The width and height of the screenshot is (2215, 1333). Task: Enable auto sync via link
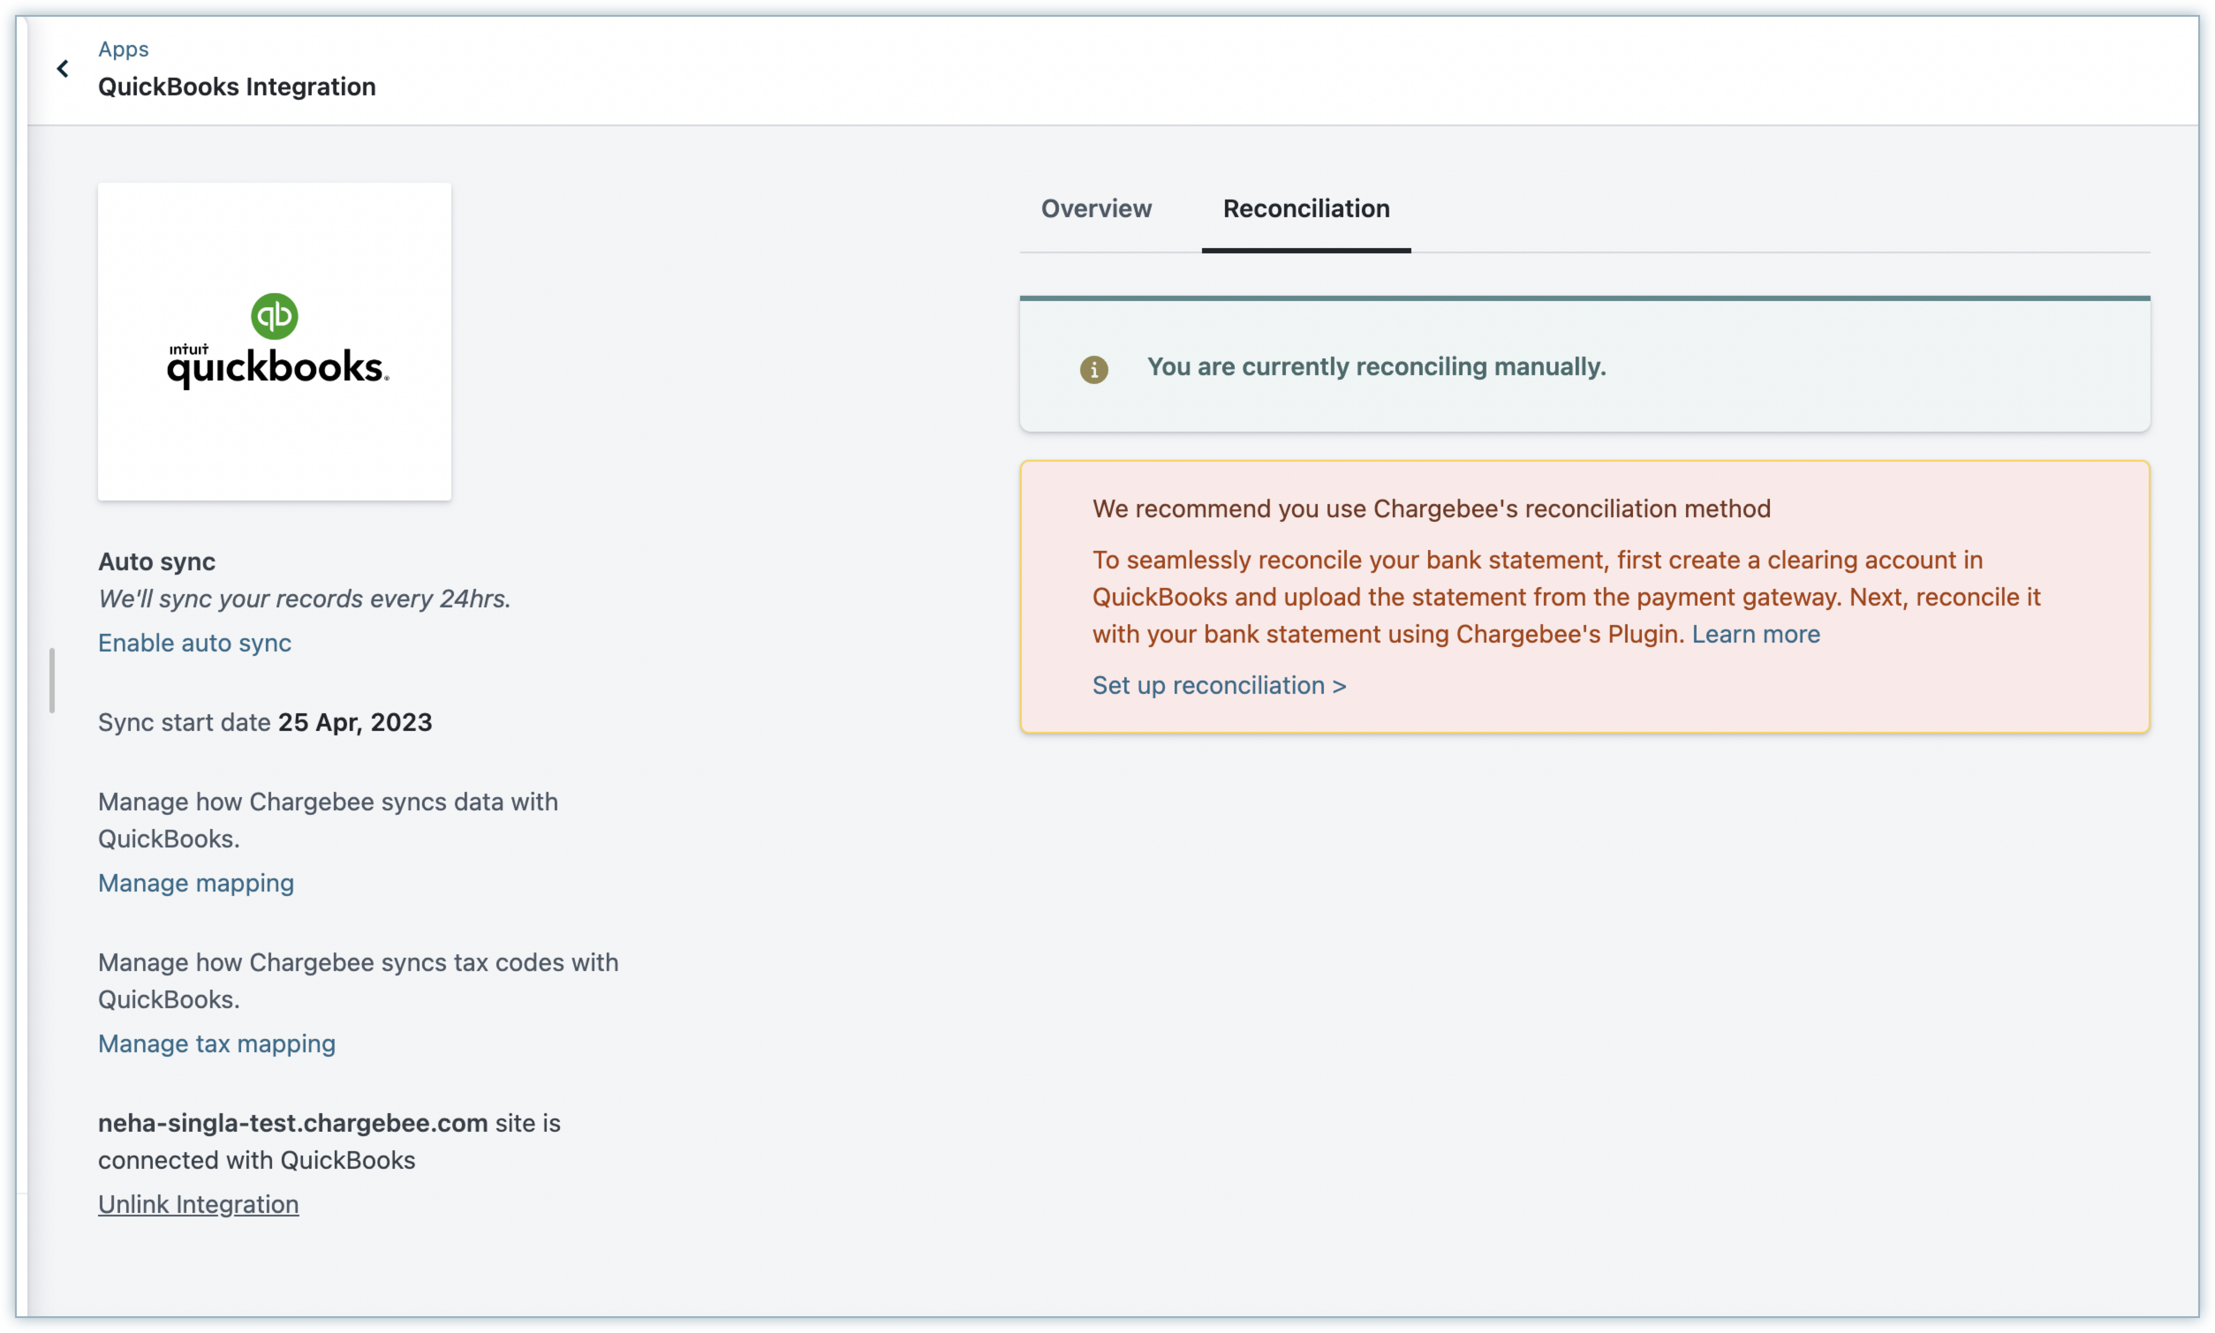point(194,643)
